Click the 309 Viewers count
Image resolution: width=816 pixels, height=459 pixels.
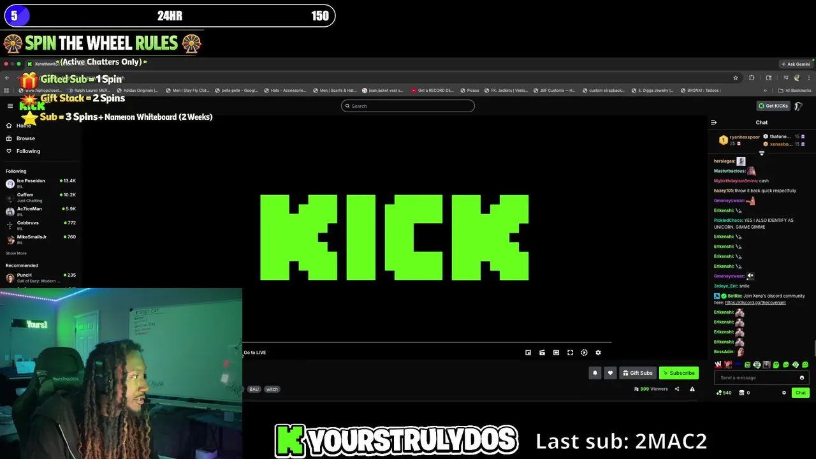click(651, 389)
